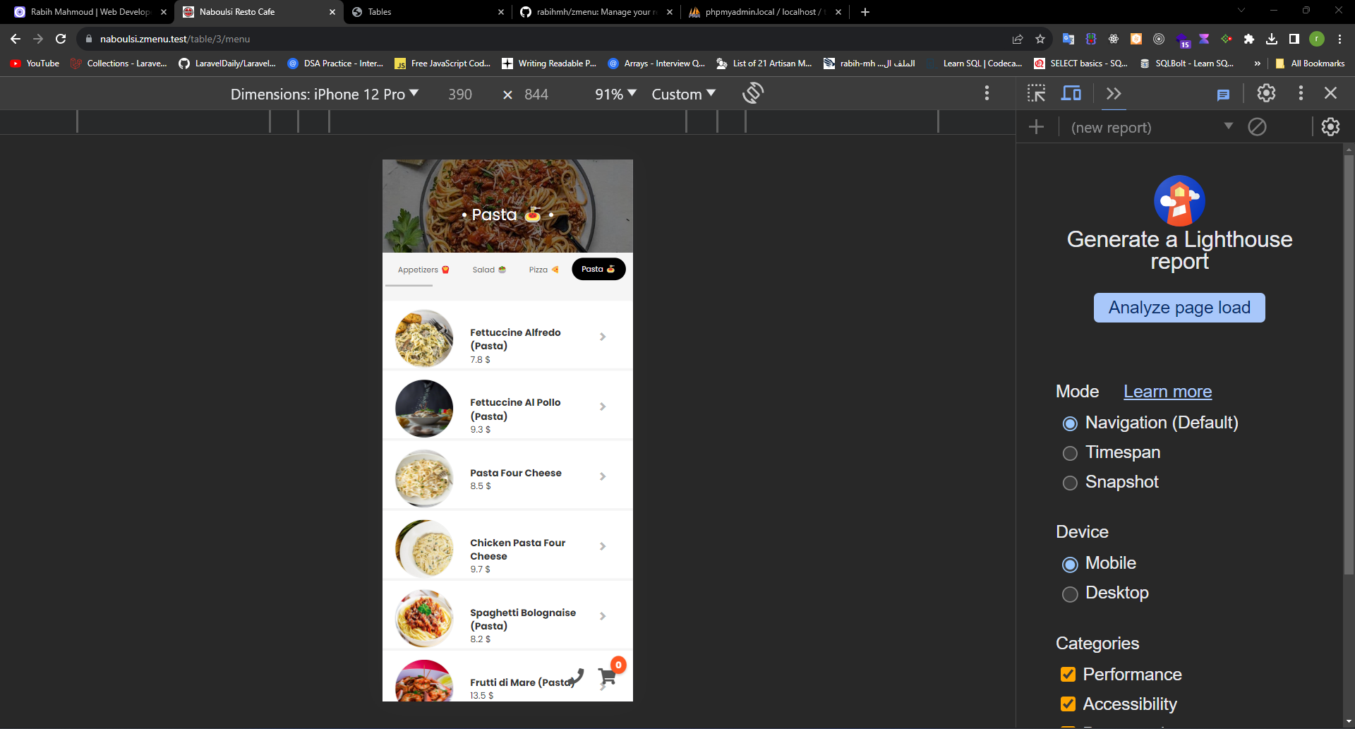The width and height of the screenshot is (1355, 729).
Task: Open the YouTube bookmark
Action: tap(35, 64)
